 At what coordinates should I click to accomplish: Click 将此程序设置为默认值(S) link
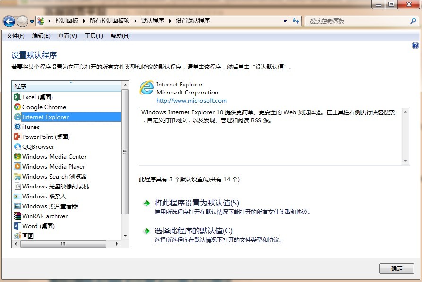[x=197, y=203]
